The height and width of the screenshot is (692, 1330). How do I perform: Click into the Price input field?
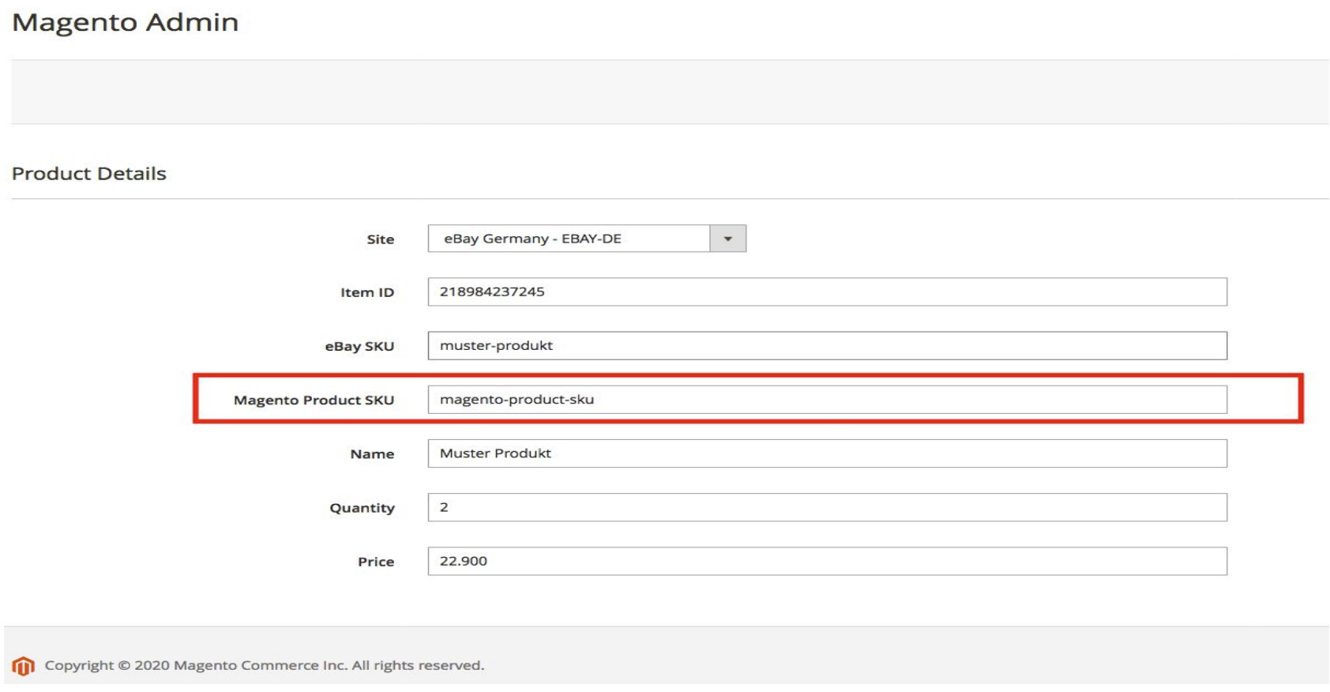(826, 561)
